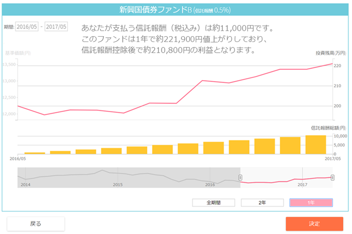Click the 信託報酬総額(円) axis label

point(329,128)
